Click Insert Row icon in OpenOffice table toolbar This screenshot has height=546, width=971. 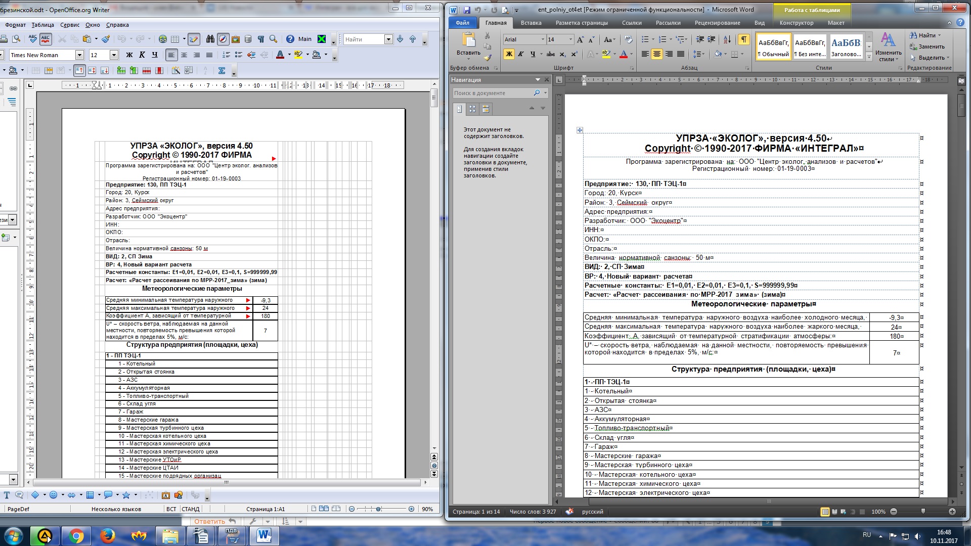121,71
